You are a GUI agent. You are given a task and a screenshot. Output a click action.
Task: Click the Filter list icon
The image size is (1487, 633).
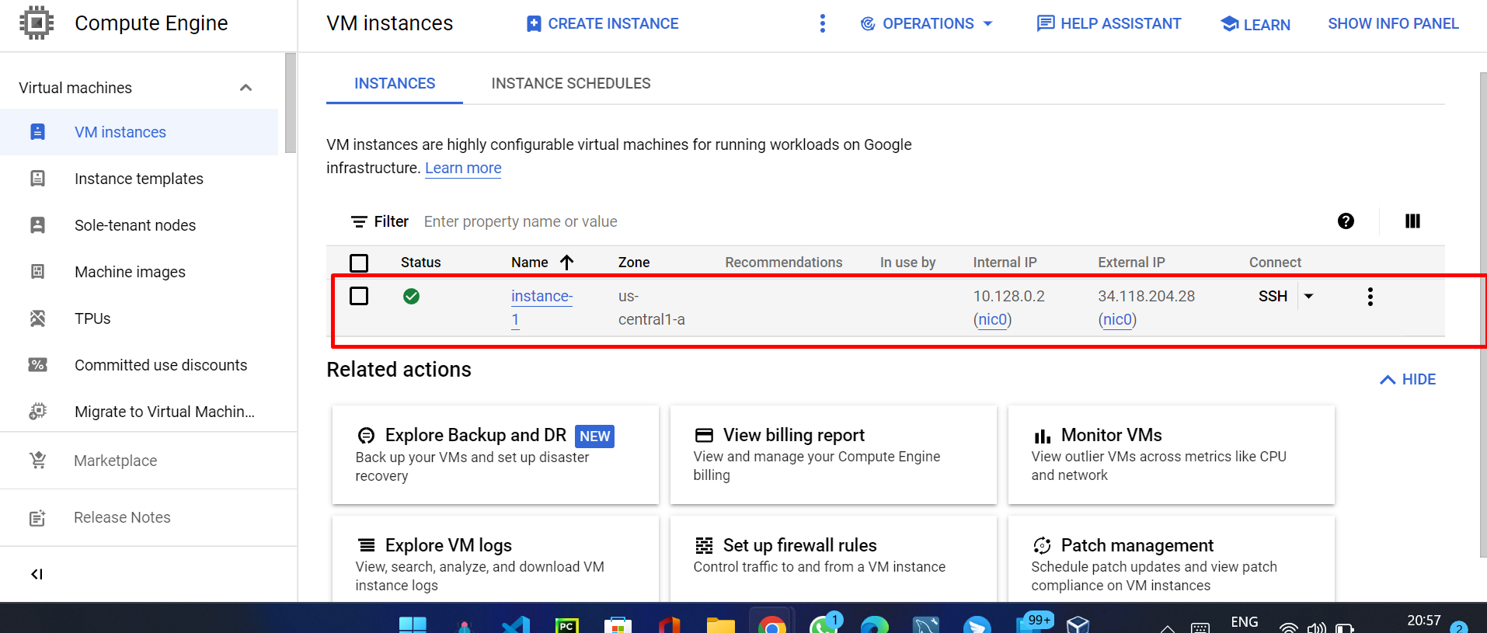click(359, 222)
